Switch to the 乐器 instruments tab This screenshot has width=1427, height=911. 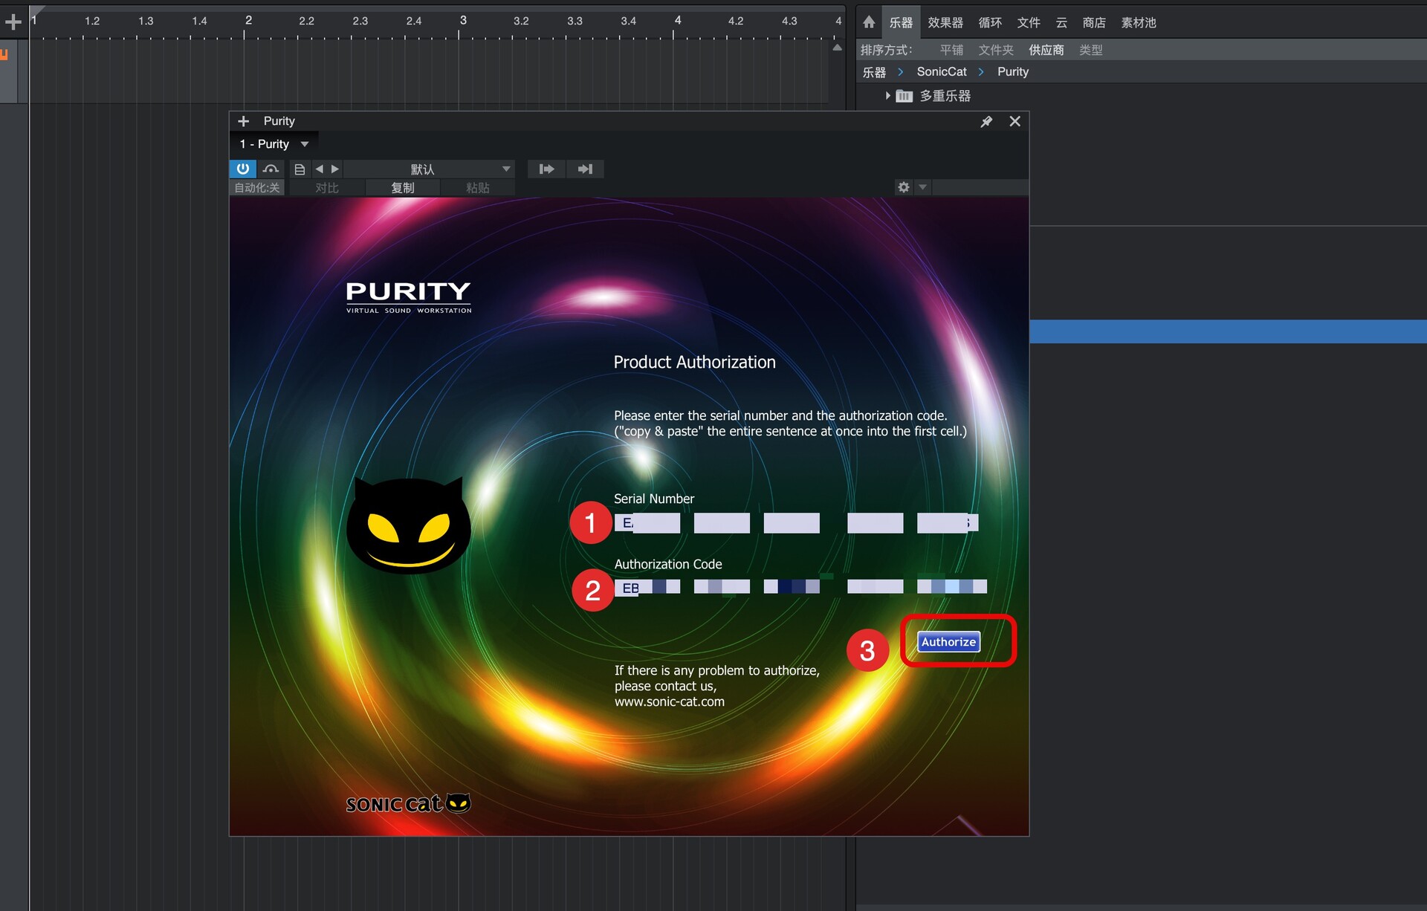tap(902, 22)
